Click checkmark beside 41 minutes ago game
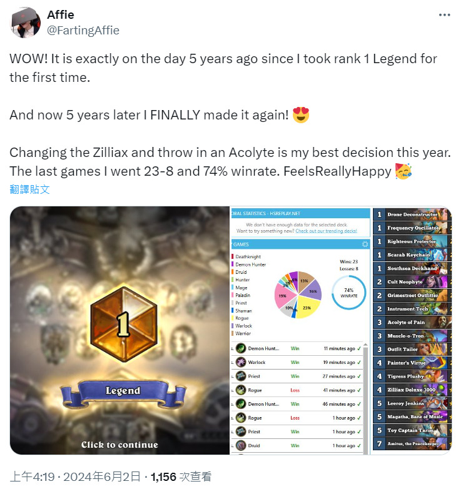This screenshot has width=458, height=489. click(359, 390)
